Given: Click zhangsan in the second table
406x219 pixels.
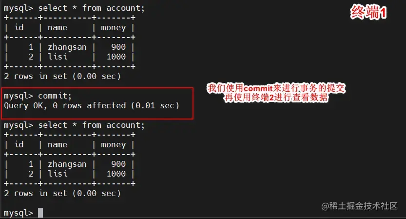Looking at the screenshot, I should [x=67, y=164].
